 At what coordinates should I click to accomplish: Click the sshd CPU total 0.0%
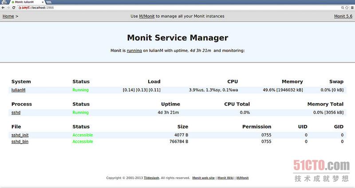pos(245,113)
